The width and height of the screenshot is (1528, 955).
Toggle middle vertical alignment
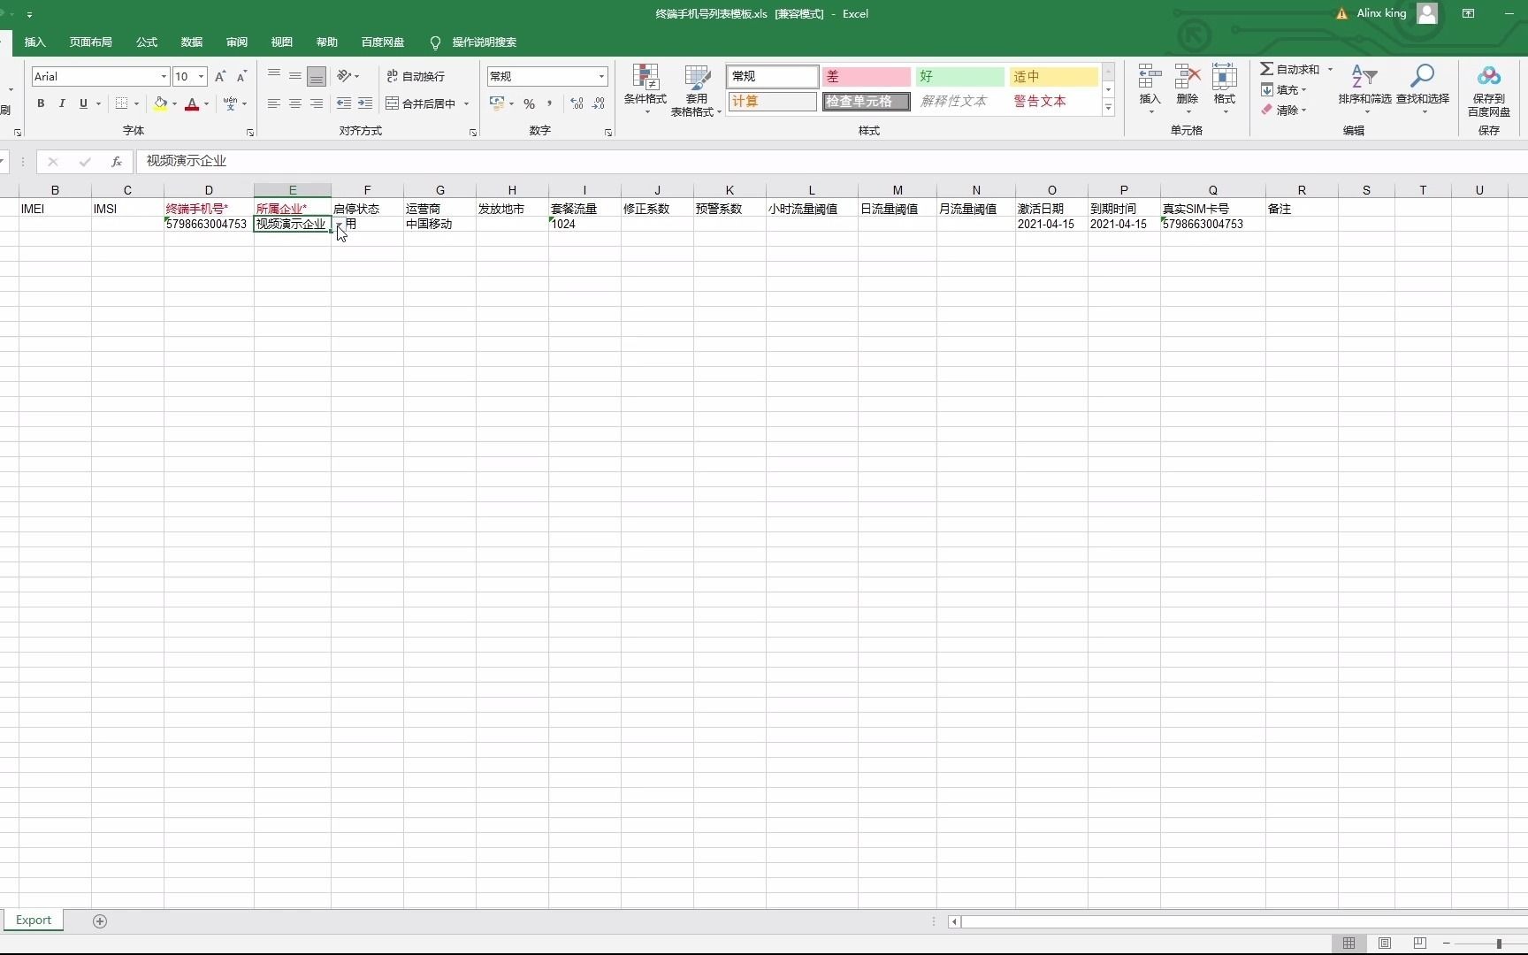(295, 77)
